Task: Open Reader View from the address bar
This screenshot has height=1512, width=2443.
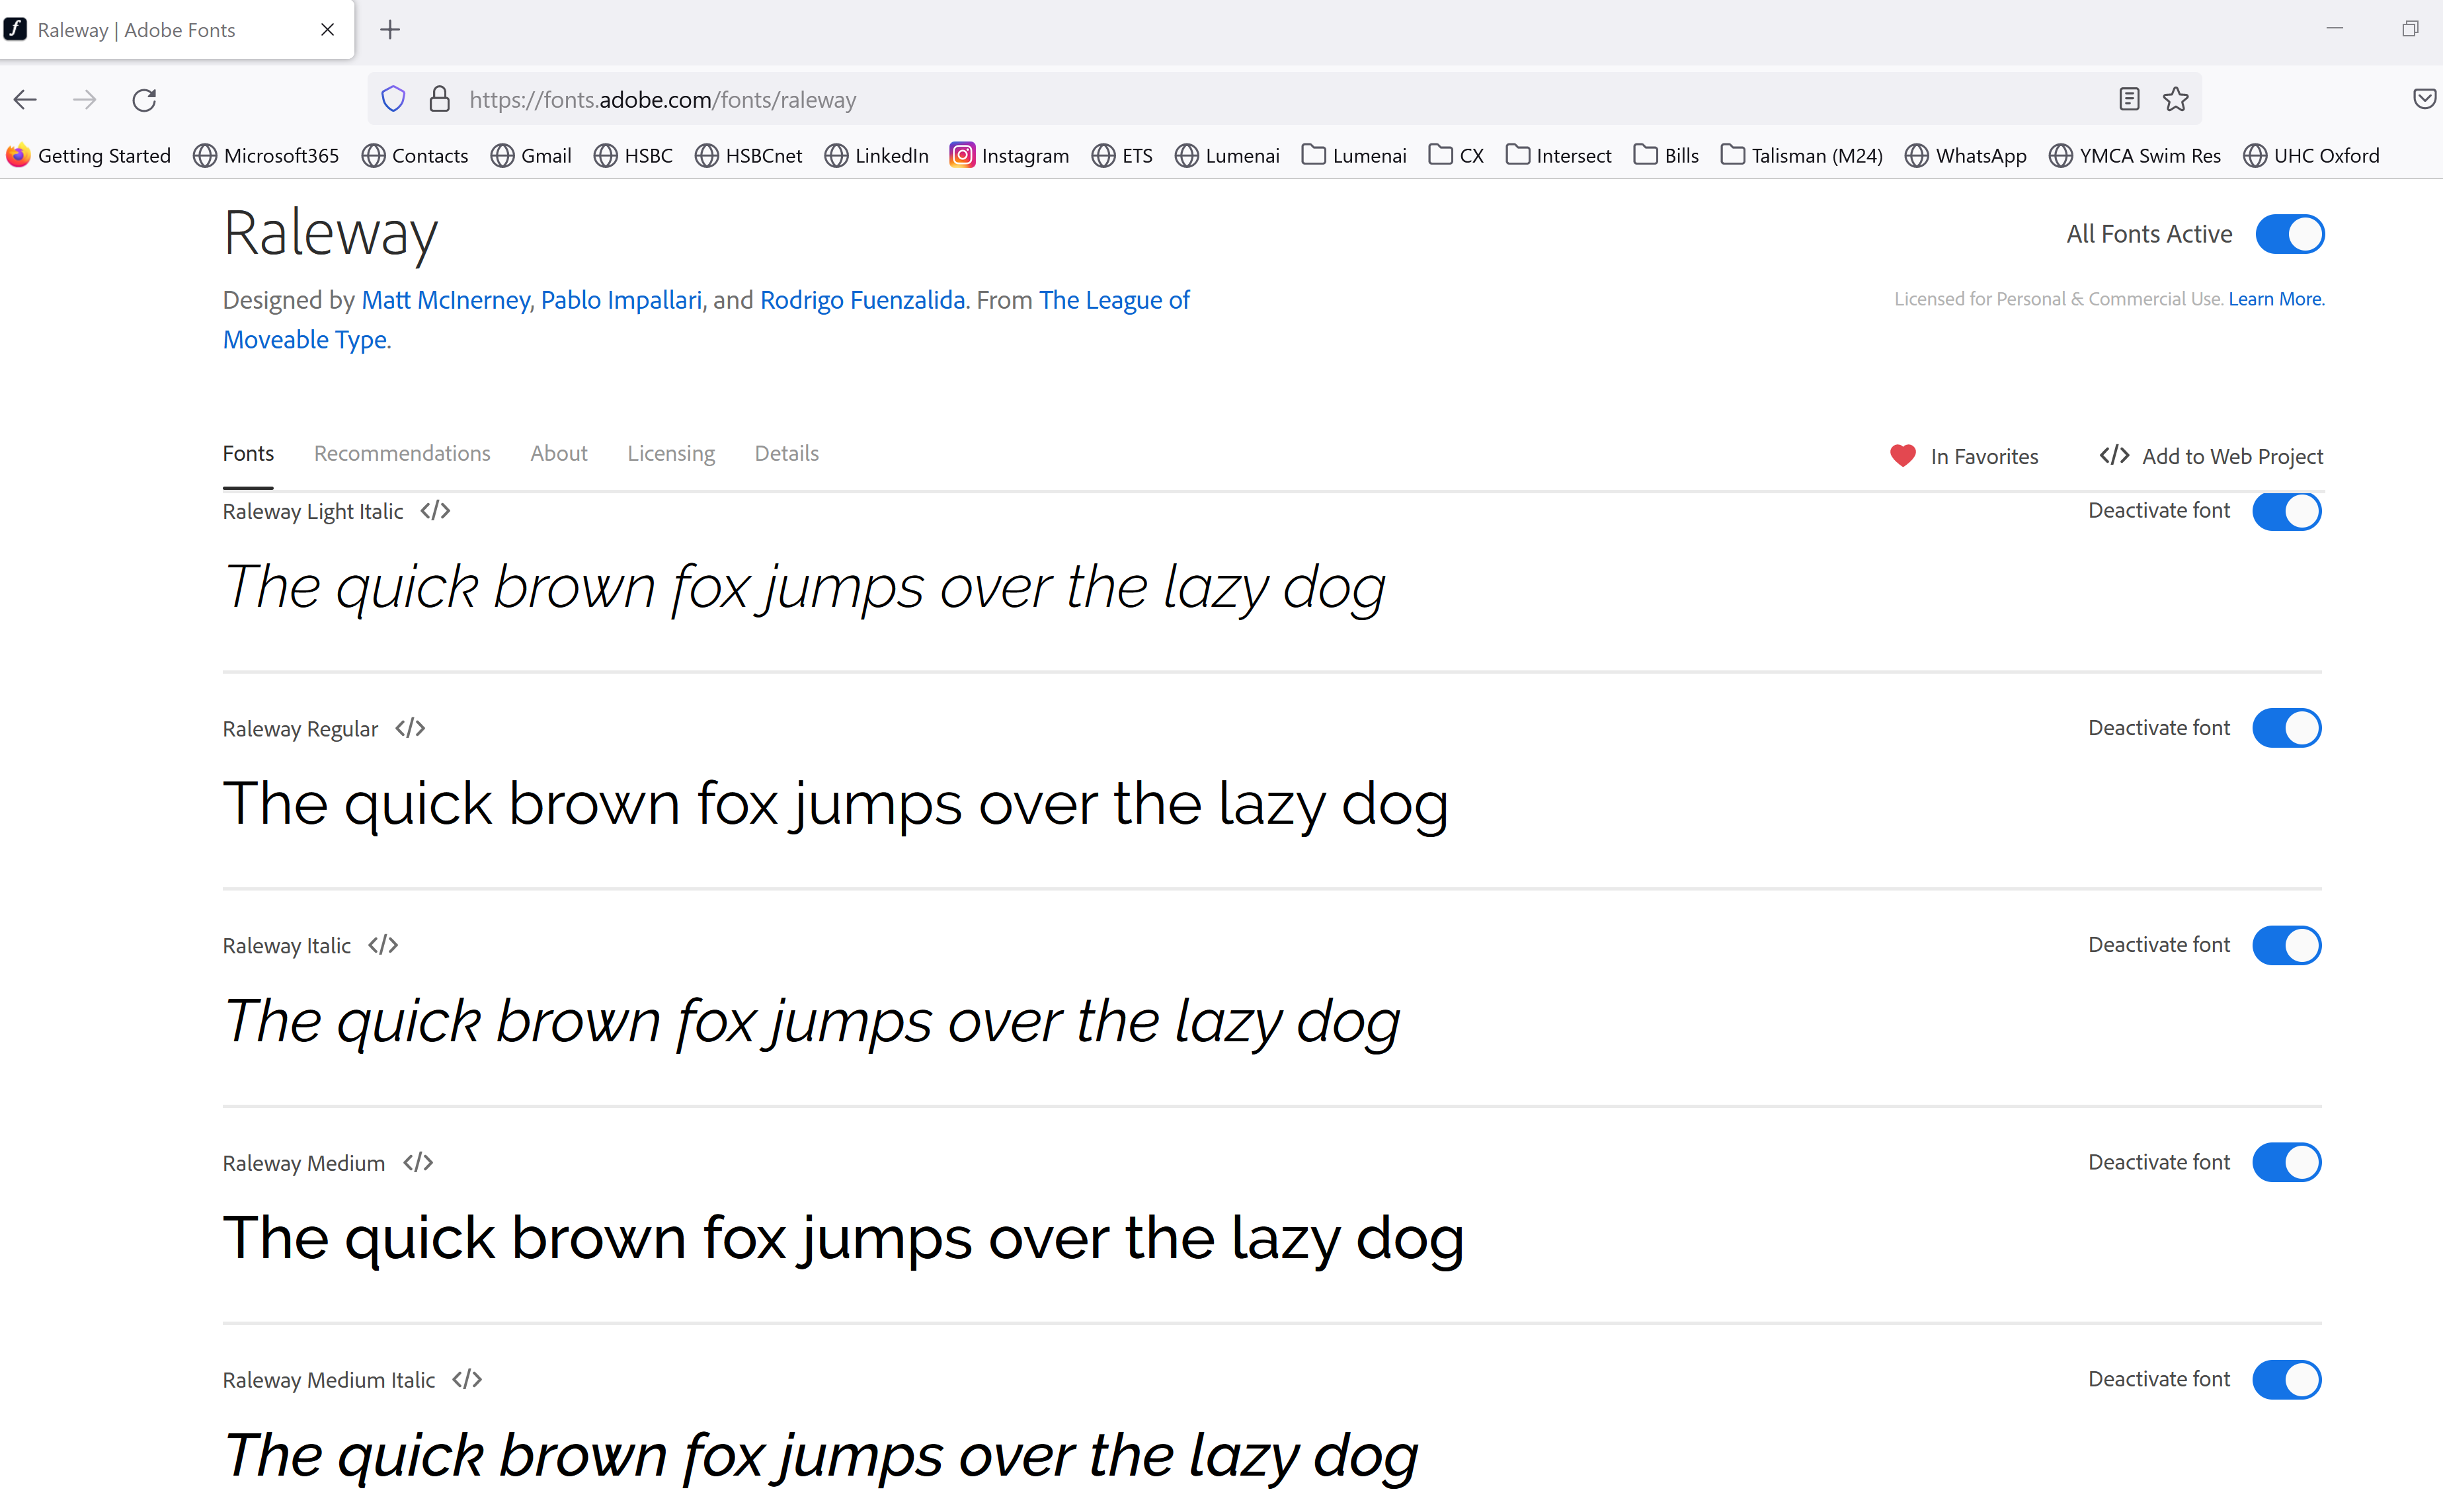Action: pos(2129,99)
